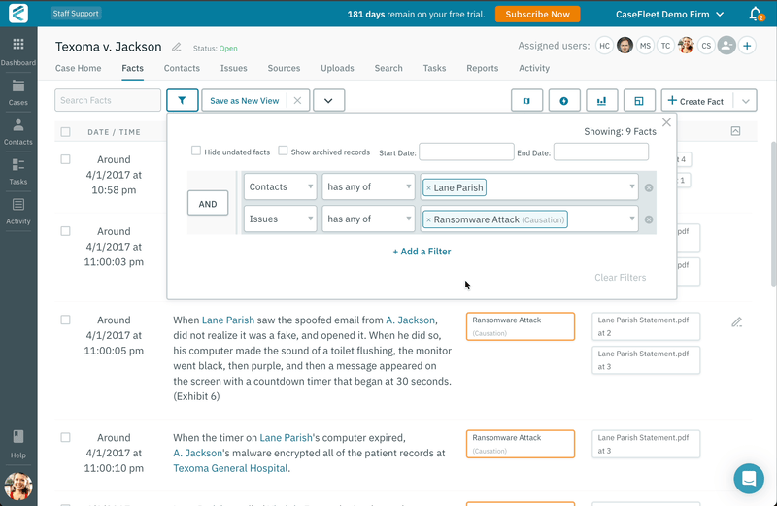Screen dimensions: 777x506
Task: Open the chat support widget
Action: [749, 478]
